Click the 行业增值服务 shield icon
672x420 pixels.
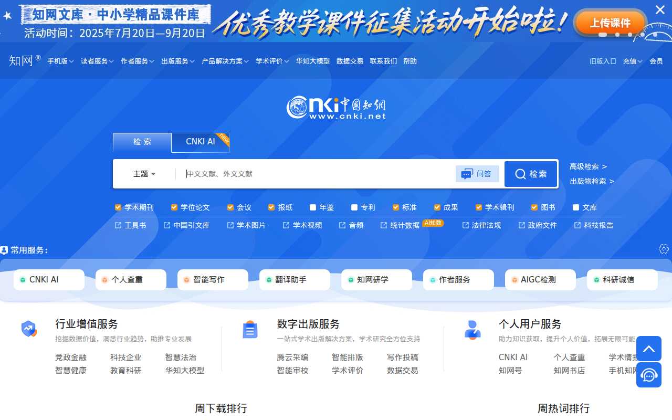[29, 329]
